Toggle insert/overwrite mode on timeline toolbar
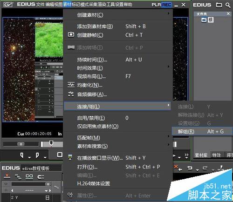Image resolution: width=233 pixels, height=202 pixels. [x=7, y=176]
